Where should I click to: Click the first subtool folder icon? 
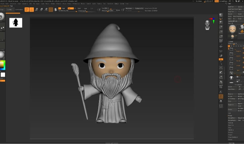pyautogui.click(x=231, y=49)
